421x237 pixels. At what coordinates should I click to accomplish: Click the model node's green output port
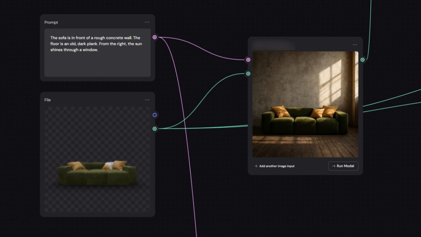coord(362,60)
